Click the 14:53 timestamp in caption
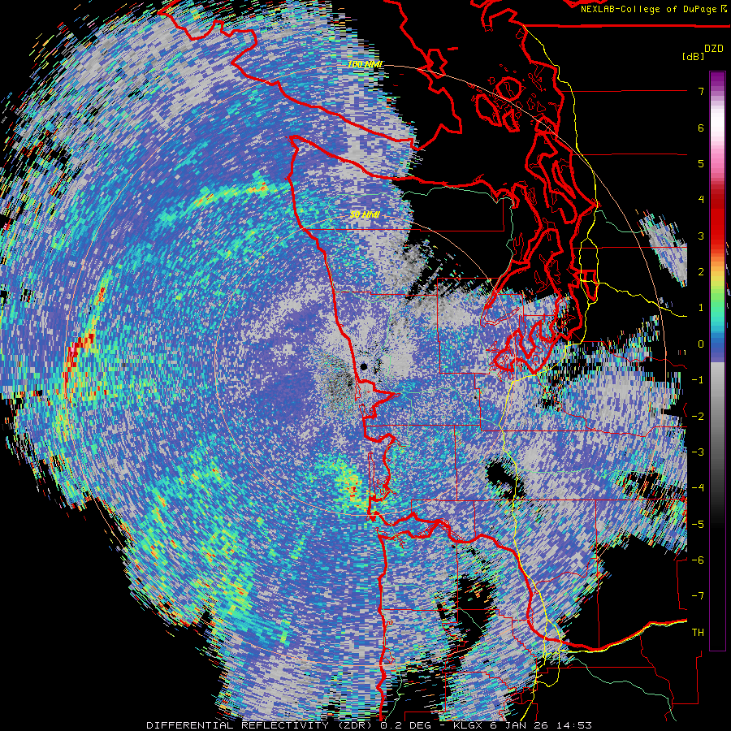The width and height of the screenshot is (731, 731). (x=573, y=725)
